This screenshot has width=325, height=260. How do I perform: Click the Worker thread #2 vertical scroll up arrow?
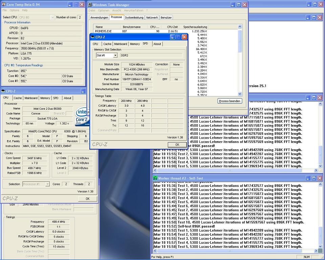click(320, 184)
